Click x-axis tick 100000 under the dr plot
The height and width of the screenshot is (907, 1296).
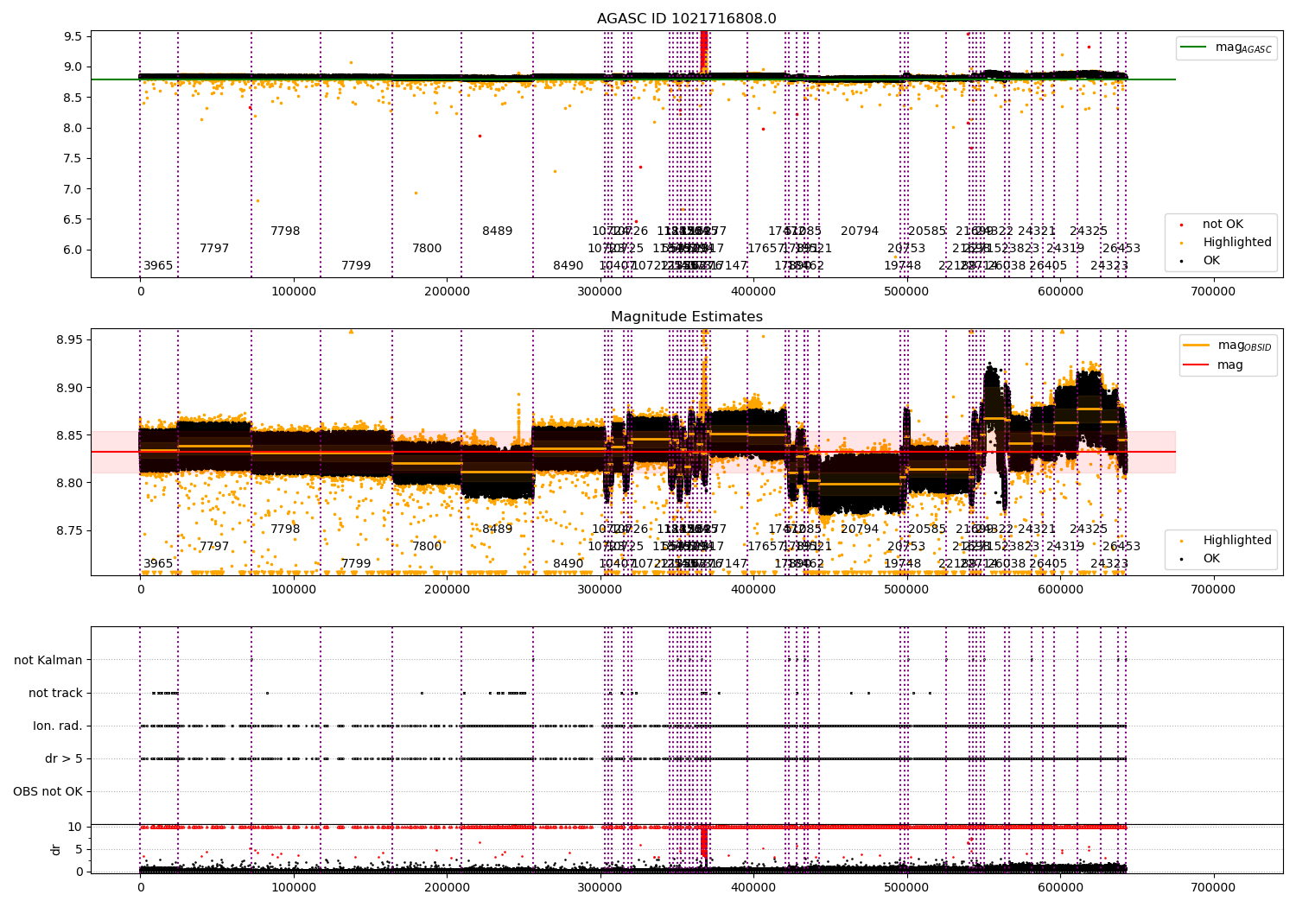(294, 887)
